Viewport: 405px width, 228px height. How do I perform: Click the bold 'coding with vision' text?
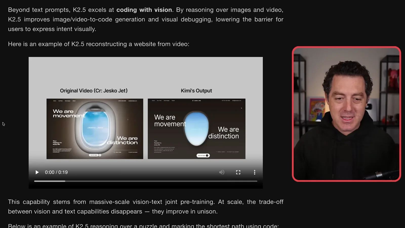point(144,10)
